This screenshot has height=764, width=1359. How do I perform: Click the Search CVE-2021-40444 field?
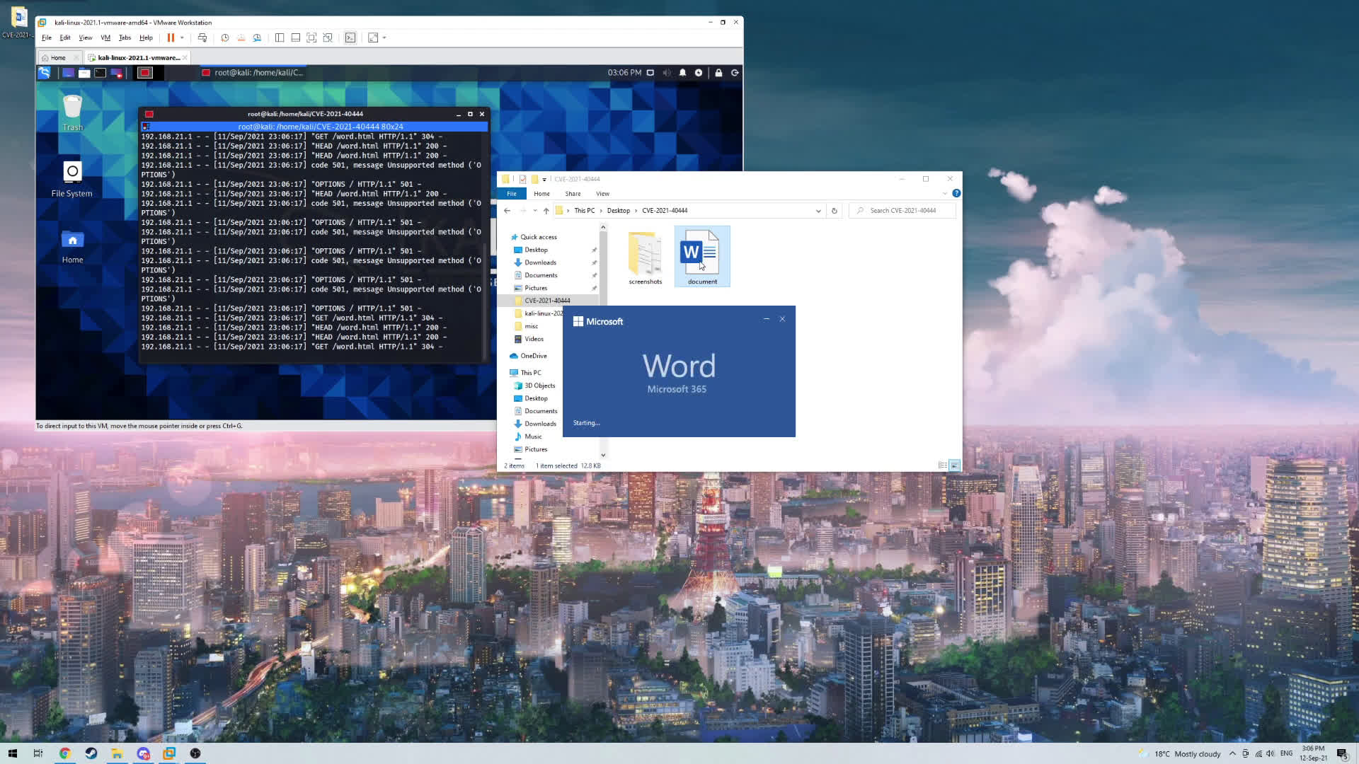pyautogui.click(x=902, y=211)
